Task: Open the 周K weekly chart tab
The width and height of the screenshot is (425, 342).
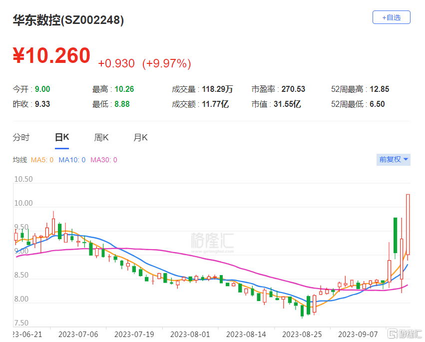Action: pos(101,137)
